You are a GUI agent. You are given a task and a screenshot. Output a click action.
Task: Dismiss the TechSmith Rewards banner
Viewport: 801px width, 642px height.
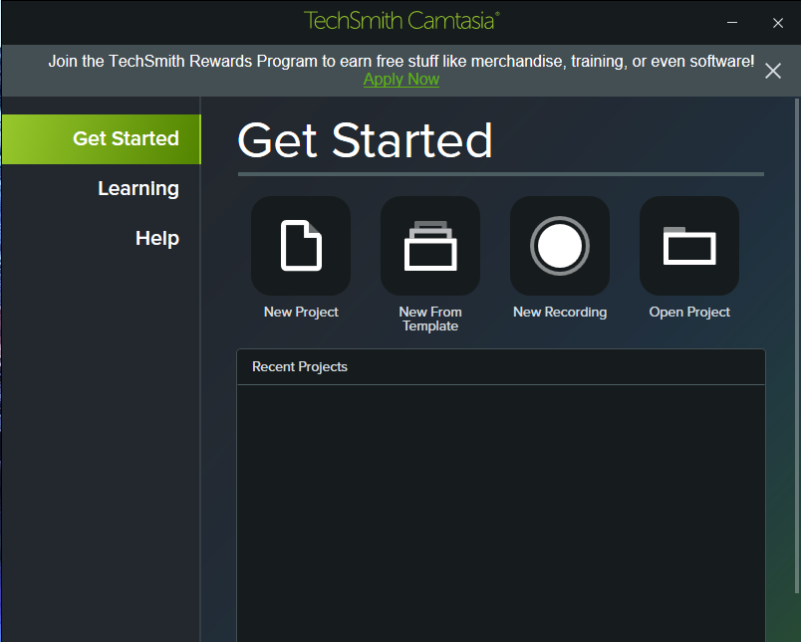(773, 70)
